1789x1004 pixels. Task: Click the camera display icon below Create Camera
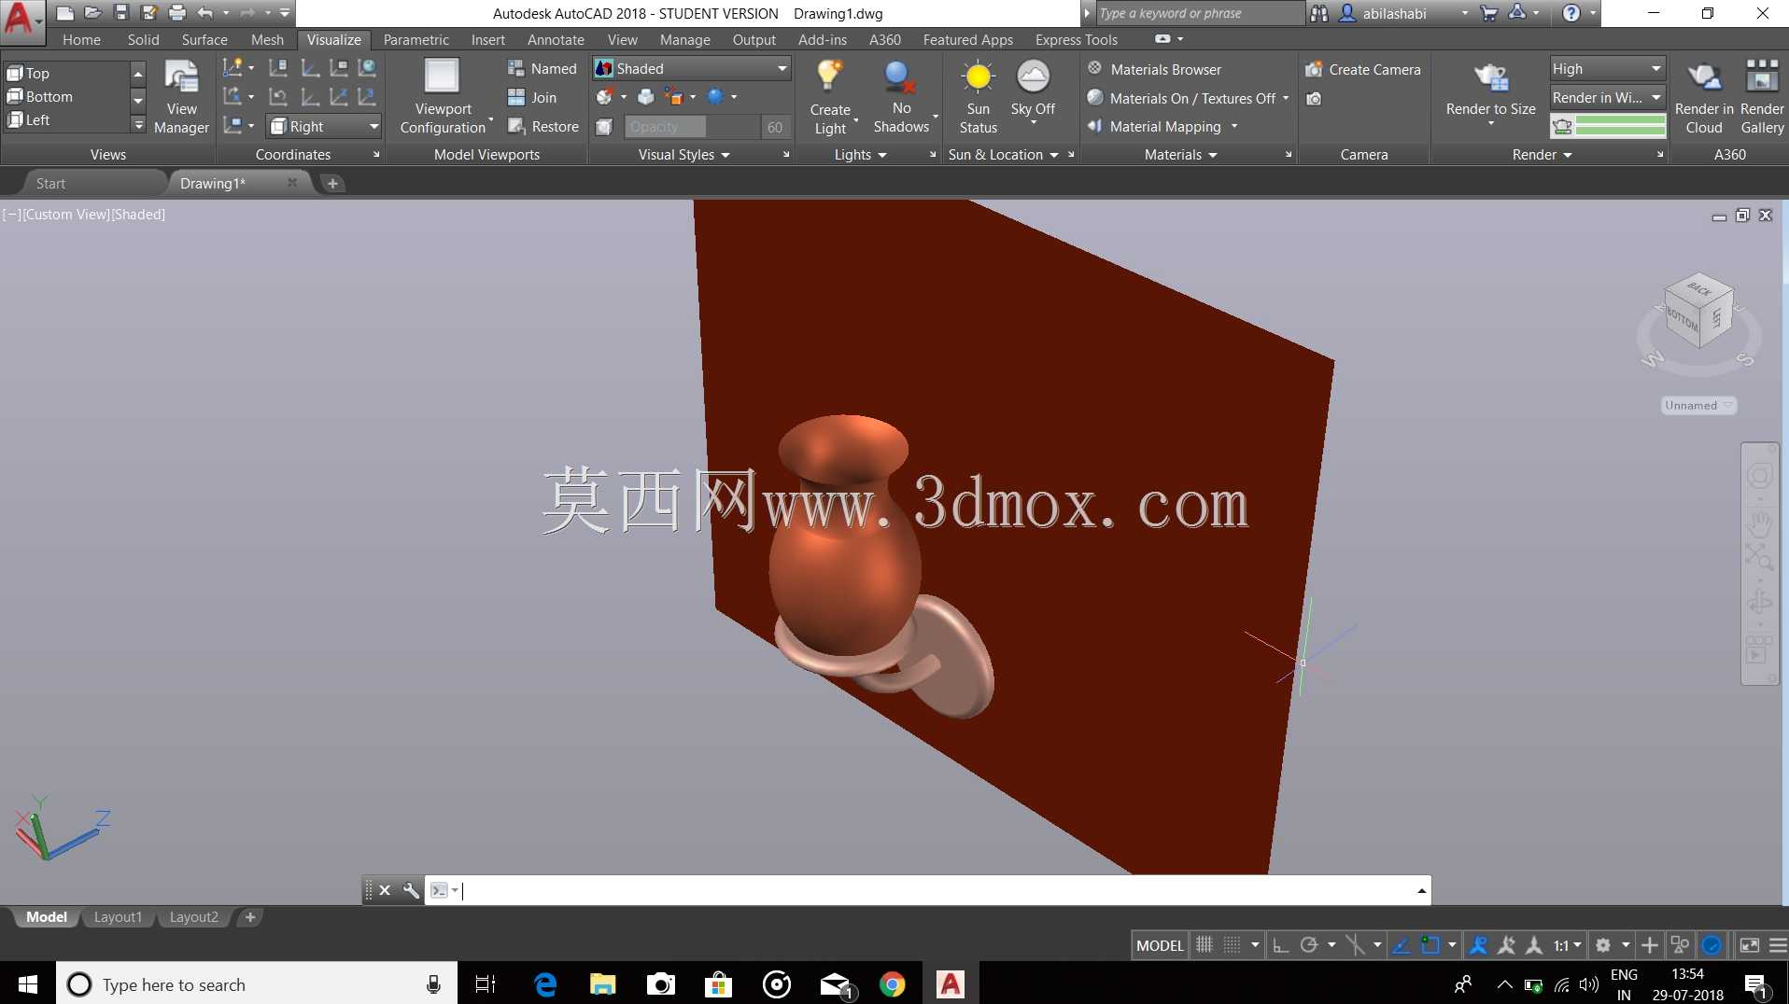coord(1314,99)
